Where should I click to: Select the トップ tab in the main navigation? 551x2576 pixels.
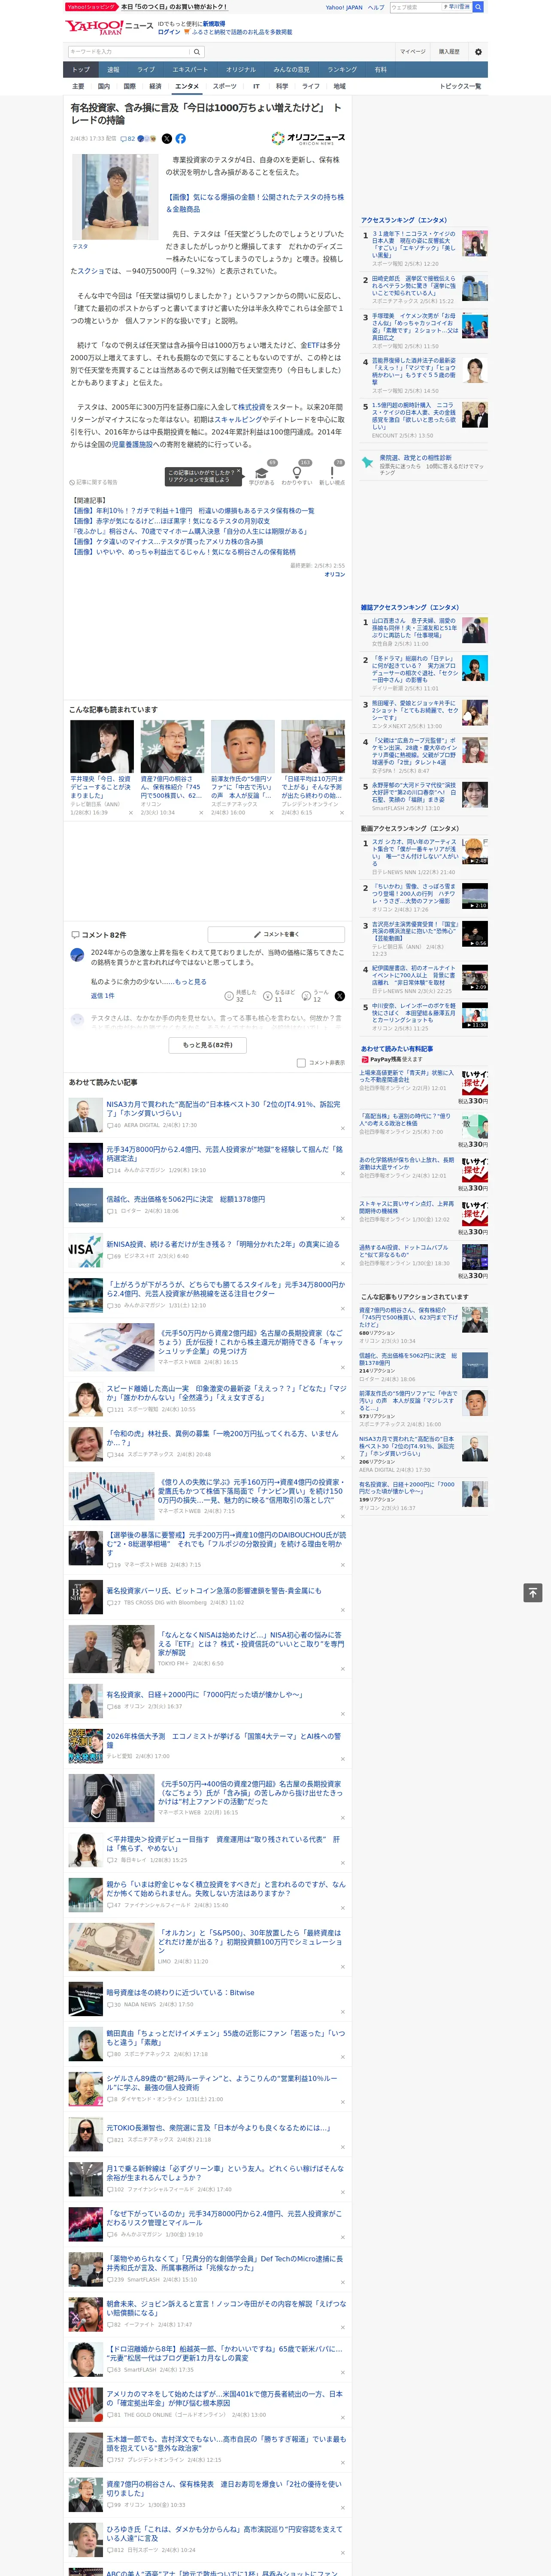click(81, 70)
